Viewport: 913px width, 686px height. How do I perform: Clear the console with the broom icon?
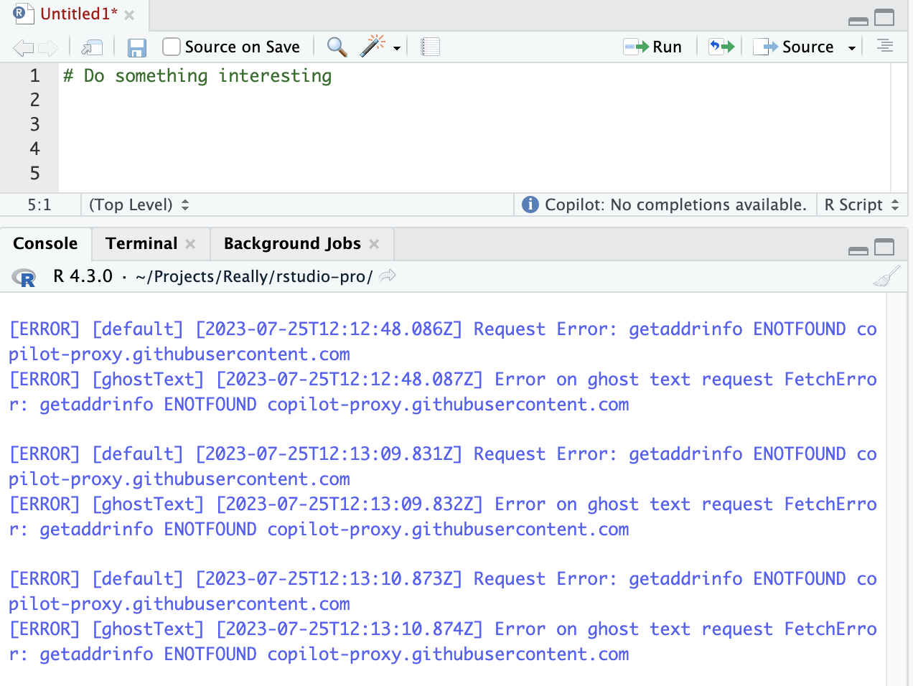[x=886, y=276]
